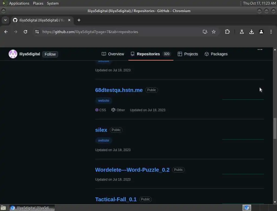Viewport: 277px width, 211px height.
Task: Open the Places menu
Action: click(x=38, y=3)
